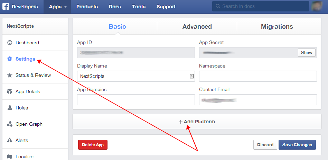Expand the Add Platform section
The height and width of the screenshot is (160, 328).
[x=197, y=122]
